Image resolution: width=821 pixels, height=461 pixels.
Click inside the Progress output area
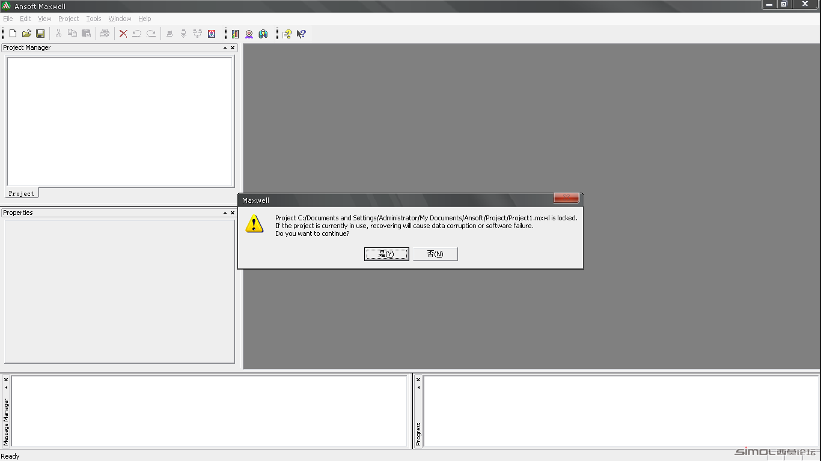point(621,411)
